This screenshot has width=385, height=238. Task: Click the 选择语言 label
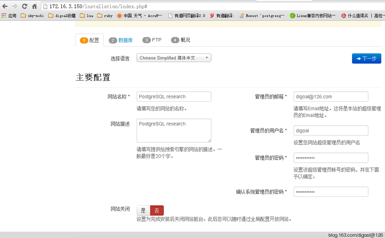pyautogui.click(x=120, y=58)
